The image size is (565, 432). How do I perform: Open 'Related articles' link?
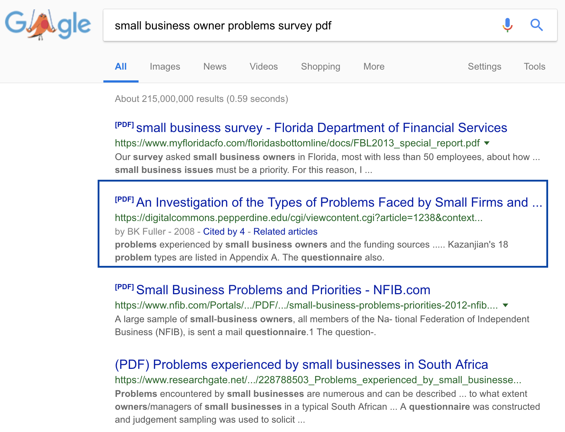point(285,231)
